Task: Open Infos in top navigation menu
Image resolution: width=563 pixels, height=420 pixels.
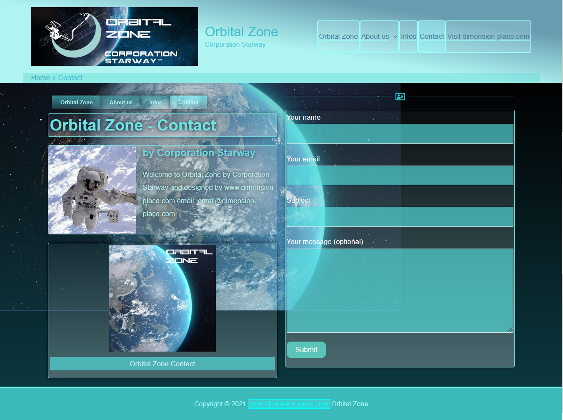Action: (x=408, y=37)
